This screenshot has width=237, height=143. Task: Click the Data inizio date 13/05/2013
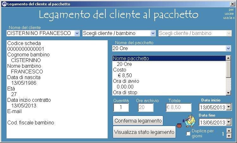(213, 107)
